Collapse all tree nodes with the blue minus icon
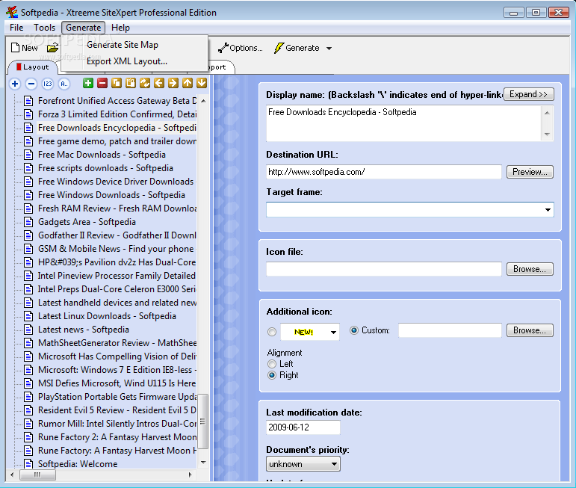Viewport: 576px width, 488px height. point(31,84)
